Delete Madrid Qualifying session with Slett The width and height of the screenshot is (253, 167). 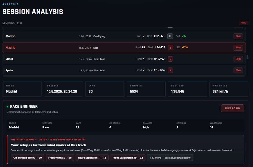point(238,36)
